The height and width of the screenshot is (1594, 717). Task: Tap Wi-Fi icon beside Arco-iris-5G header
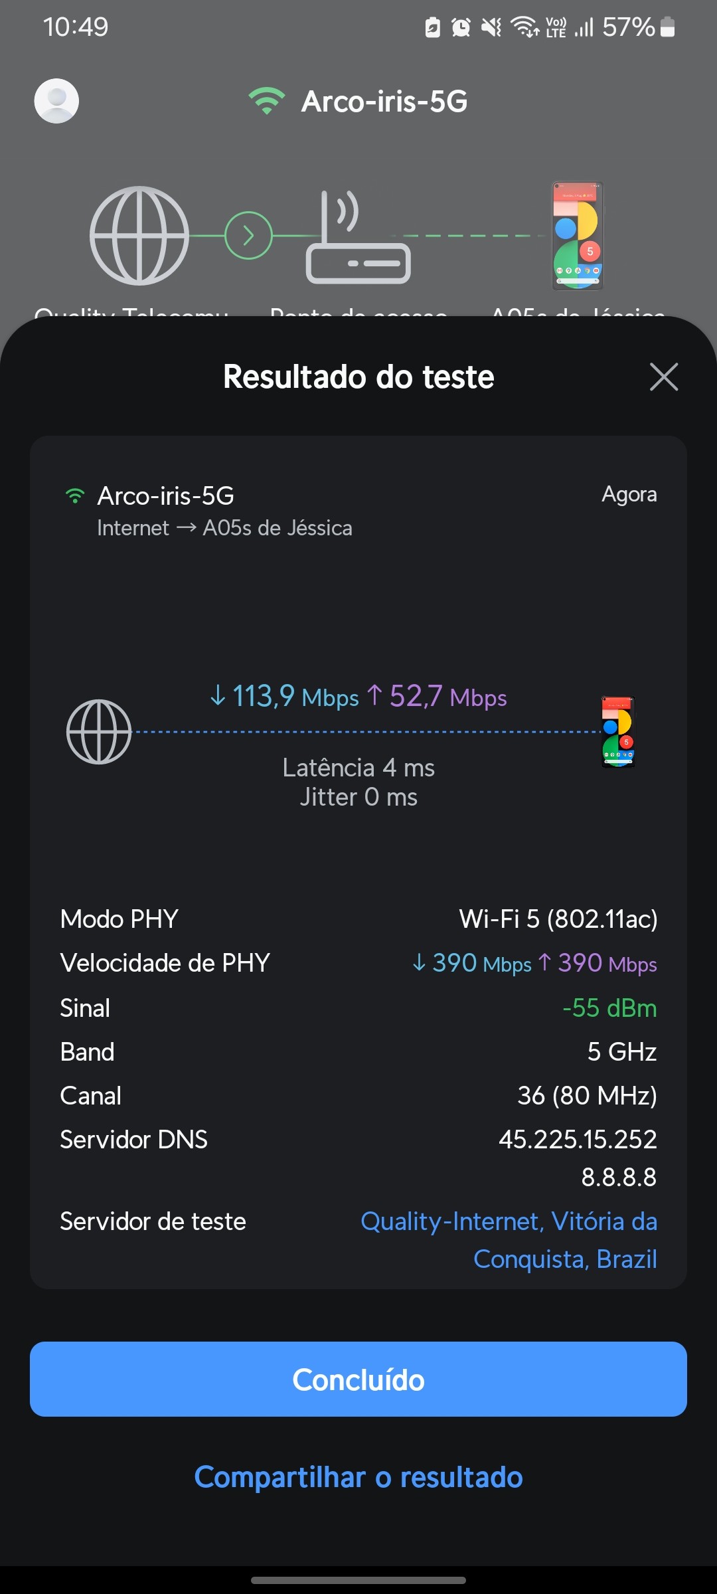[267, 101]
